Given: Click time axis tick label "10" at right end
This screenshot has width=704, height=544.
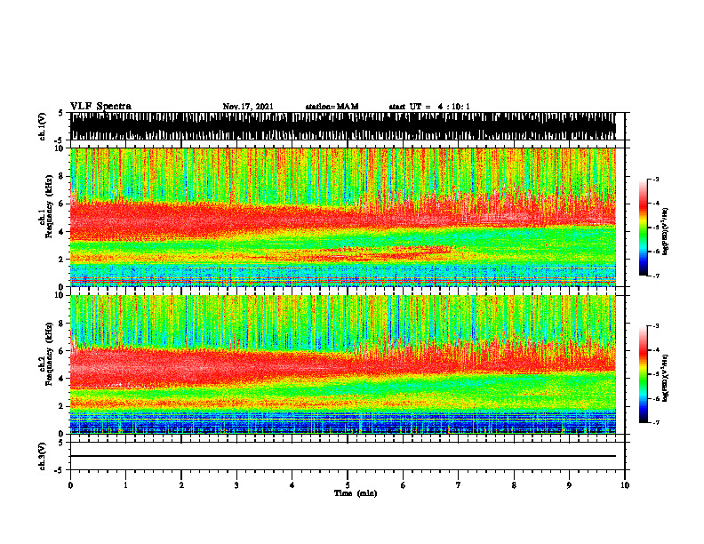Looking at the screenshot, I should 625,484.
